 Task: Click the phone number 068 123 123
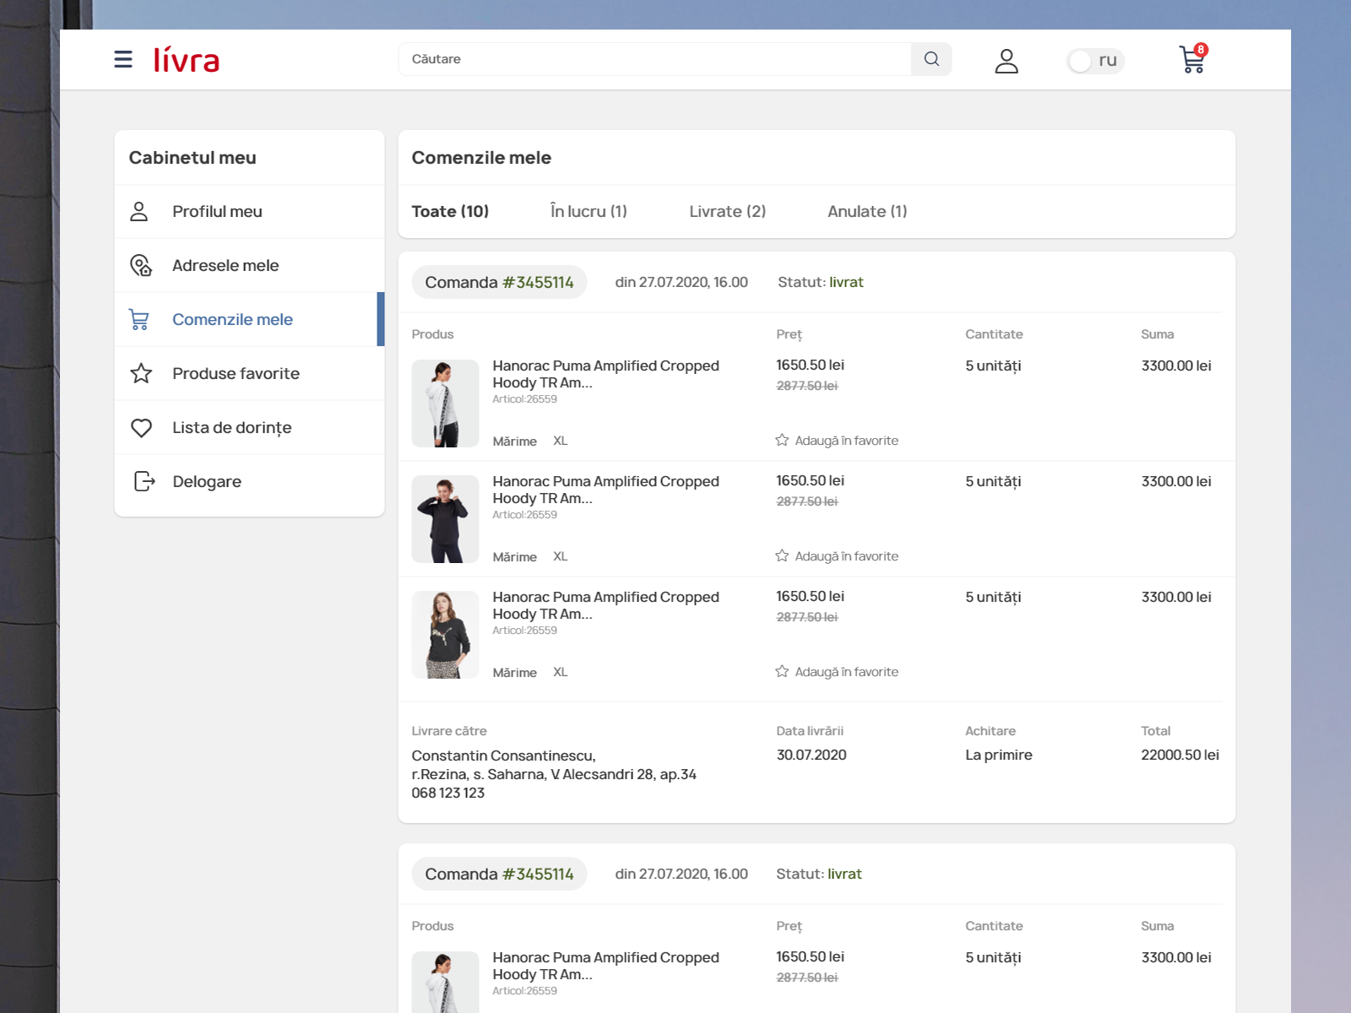tap(448, 793)
